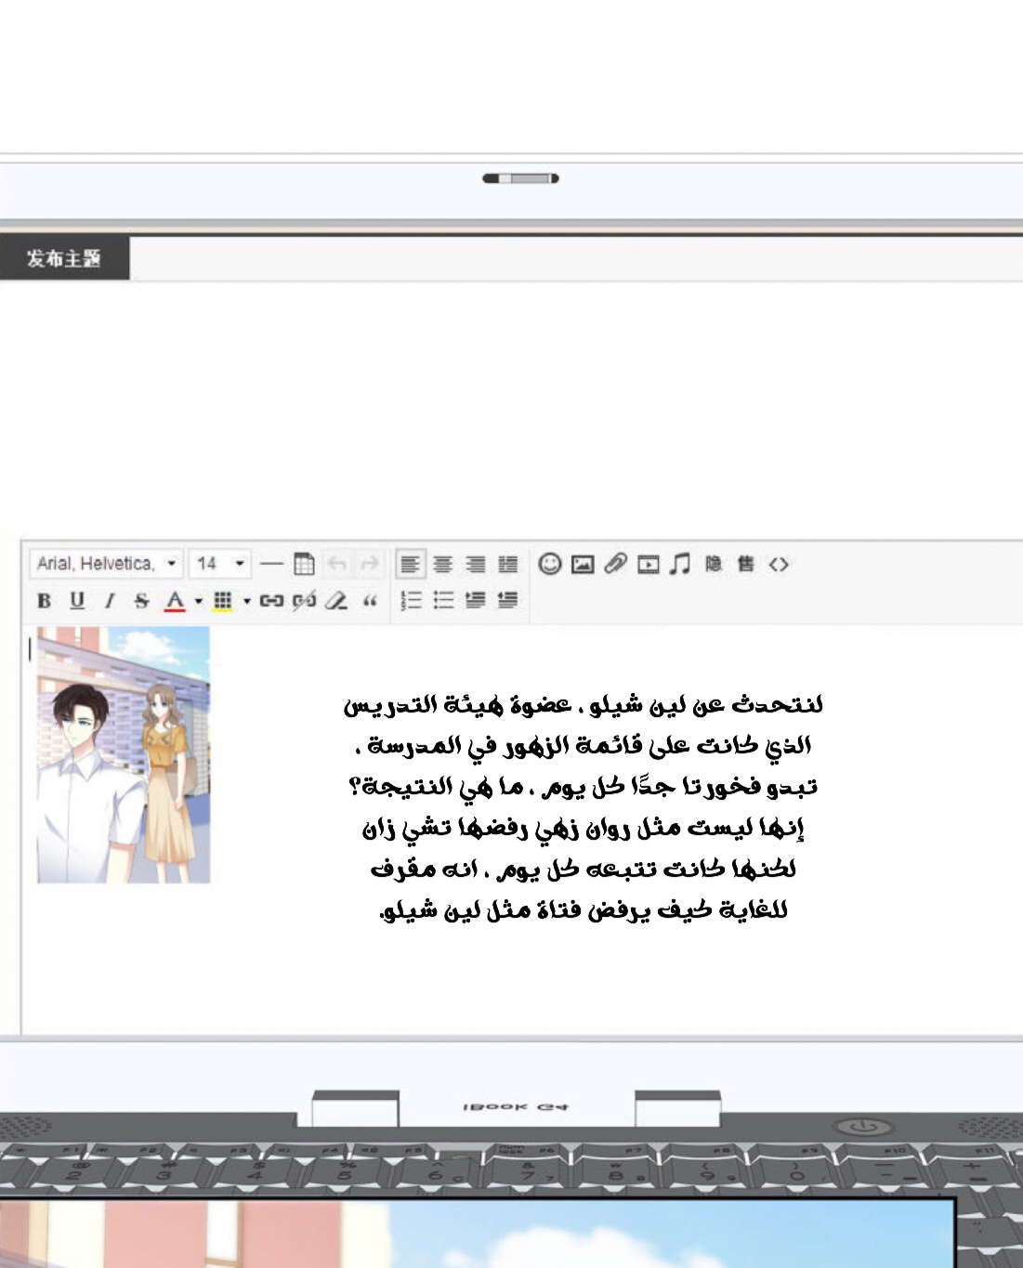Open the emoji smiley picker
Screen dimensions: 1023x1268
(x=550, y=564)
